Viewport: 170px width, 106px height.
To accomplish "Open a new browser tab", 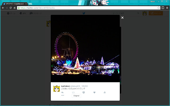I will [30, 4].
